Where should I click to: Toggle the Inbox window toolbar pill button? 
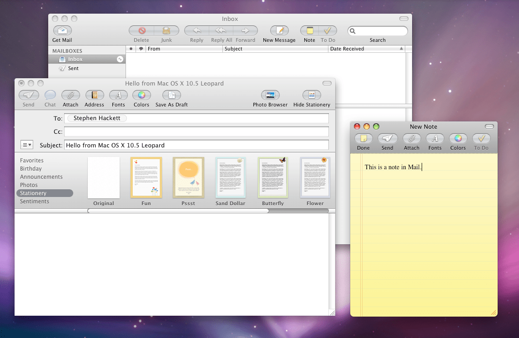click(x=403, y=19)
